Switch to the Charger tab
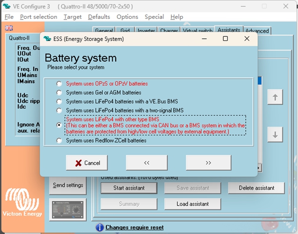Image resolution: width=298 pixels, height=234 pixels. click(169, 30)
